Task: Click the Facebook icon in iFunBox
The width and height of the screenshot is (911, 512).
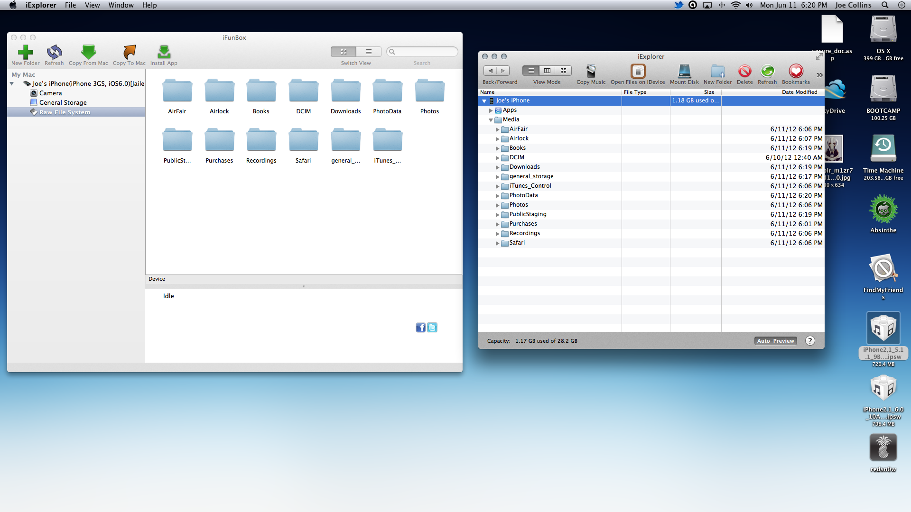Action: (x=420, y=328)
